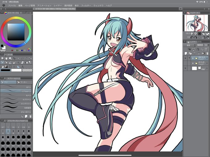This screenshot has width=210, height=157.
Task: Click the color square picker area
Action: 16,32
